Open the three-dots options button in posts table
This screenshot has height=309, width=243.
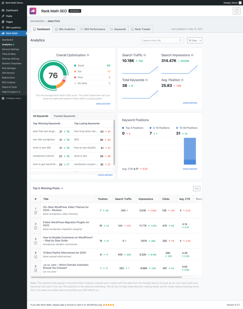(197, 188)
